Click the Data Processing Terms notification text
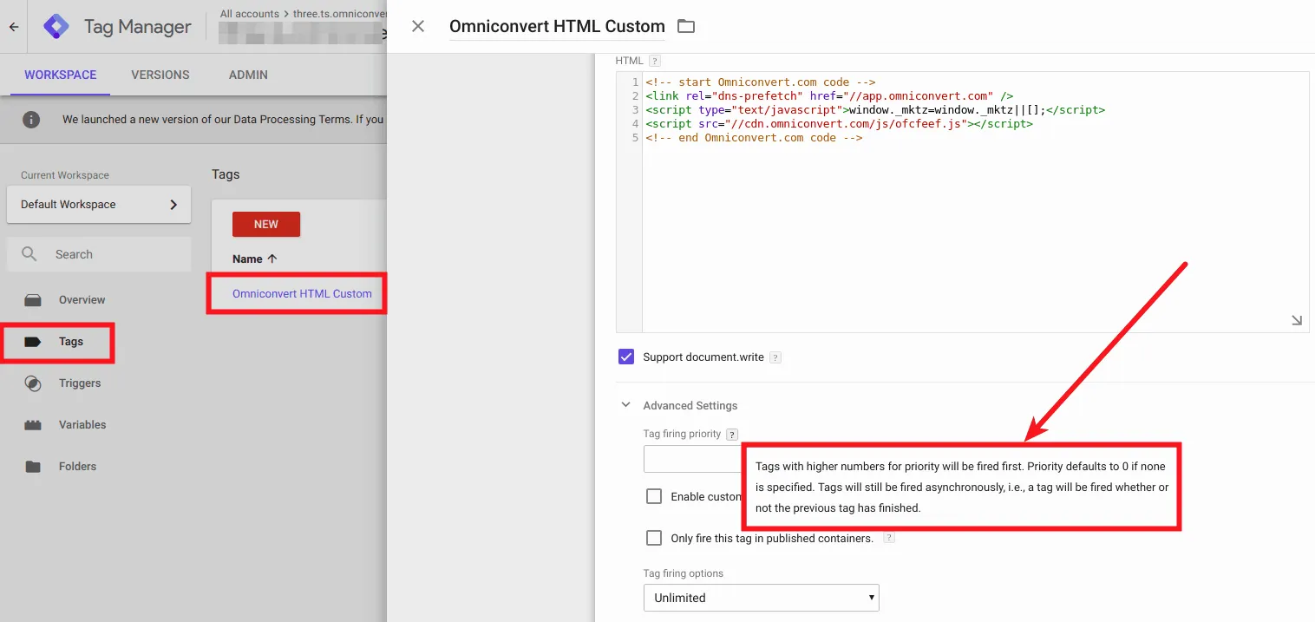1315x622 pixels. (x=223, y=119)
